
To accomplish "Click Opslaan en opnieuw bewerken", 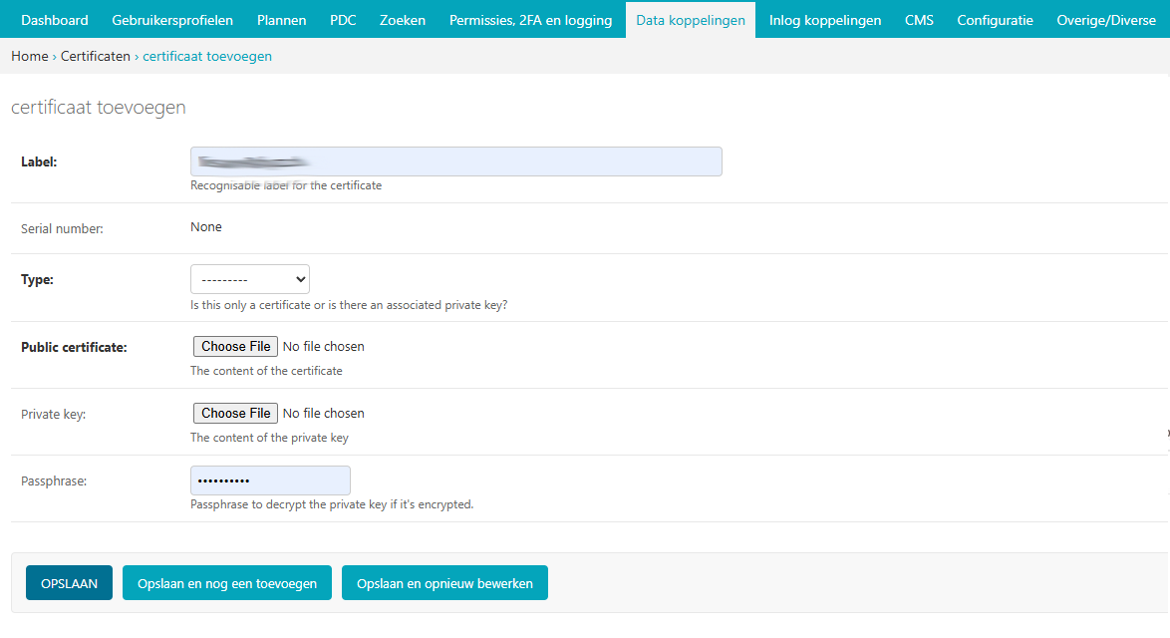I will [444, 582].
